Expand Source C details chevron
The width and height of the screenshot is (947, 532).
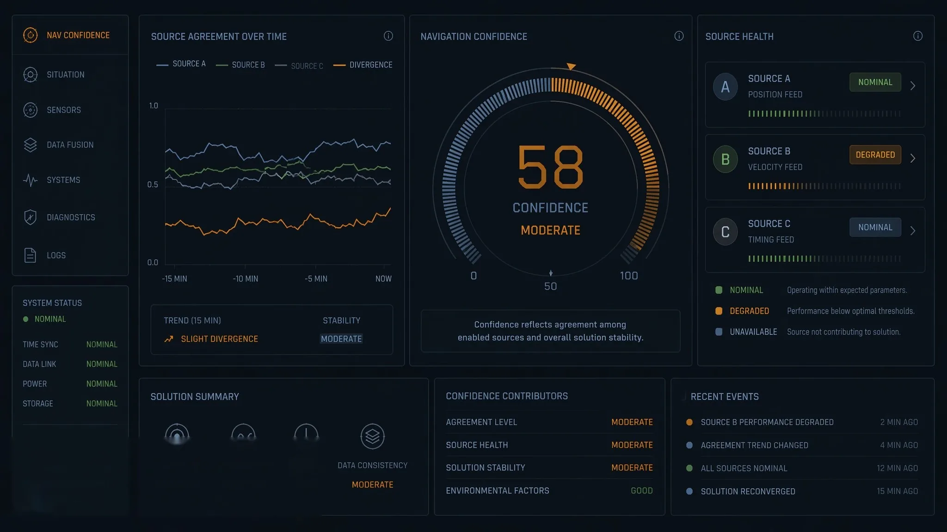(913, 231)
